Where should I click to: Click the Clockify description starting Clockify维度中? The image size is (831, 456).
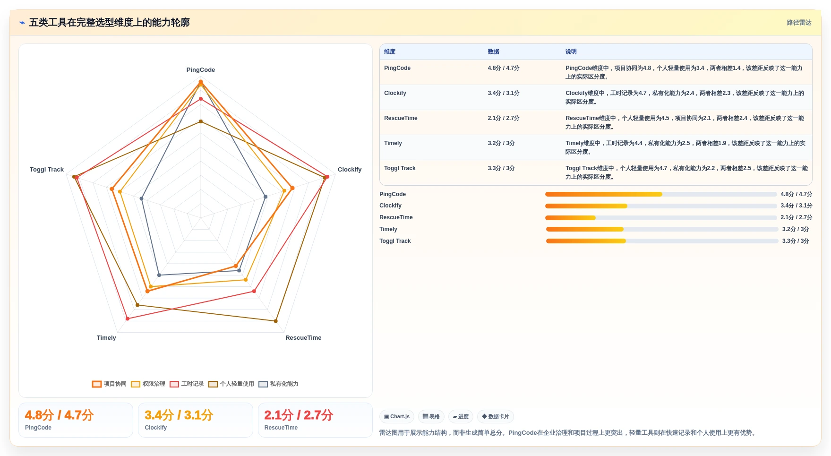click(x=685, y=97)
